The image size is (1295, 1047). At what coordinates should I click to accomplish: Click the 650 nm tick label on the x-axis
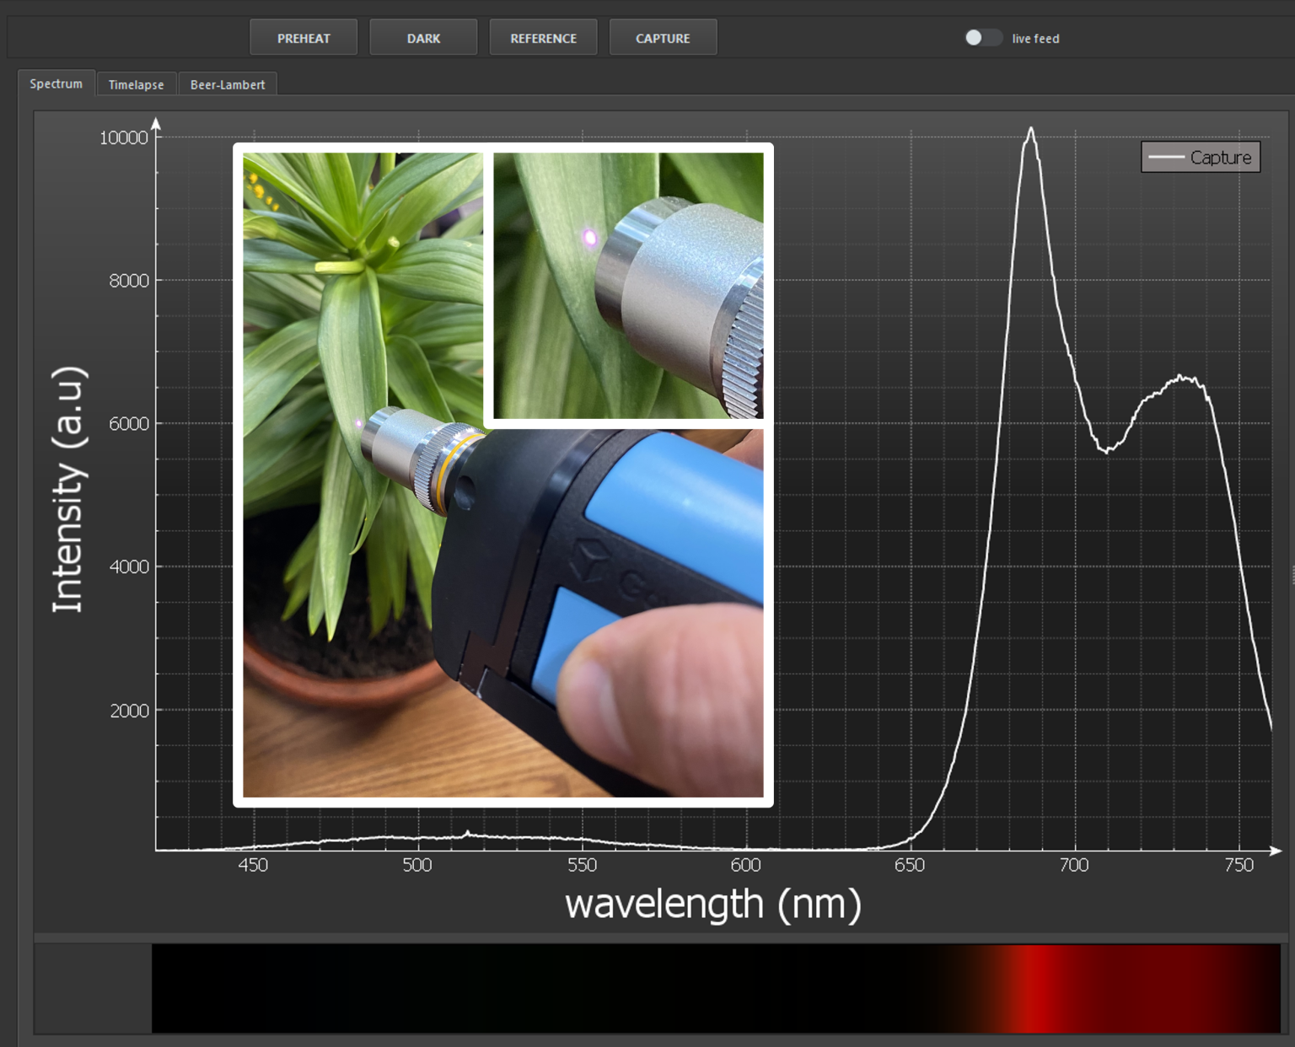pos(911,864)
